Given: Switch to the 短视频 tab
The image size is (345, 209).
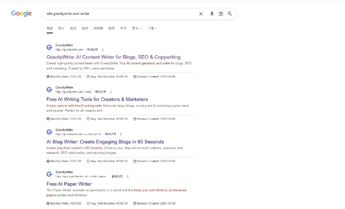Looking at the screenshot, I should click(x=98, y=28).
